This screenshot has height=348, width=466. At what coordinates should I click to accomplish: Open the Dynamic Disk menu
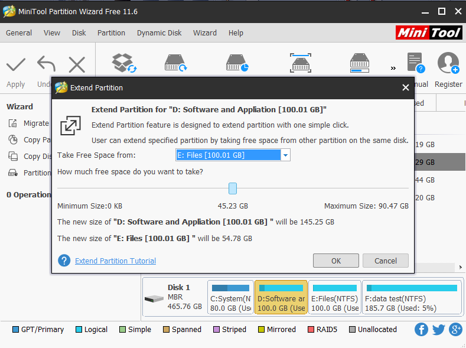coord(159,32)
